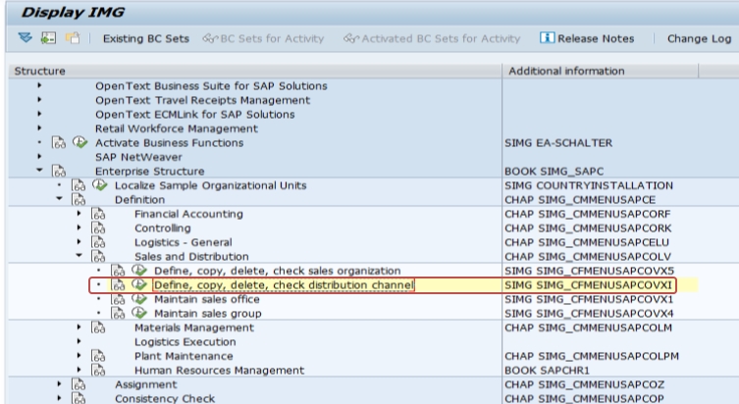The width and height of the screenshot is (739, 404).
Task: Open documentation icon for Assignment
Action: click(79, 384)
